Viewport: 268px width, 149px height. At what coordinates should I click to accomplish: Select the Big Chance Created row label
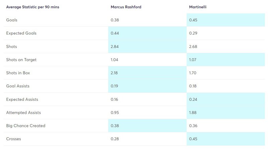(26, 126)
